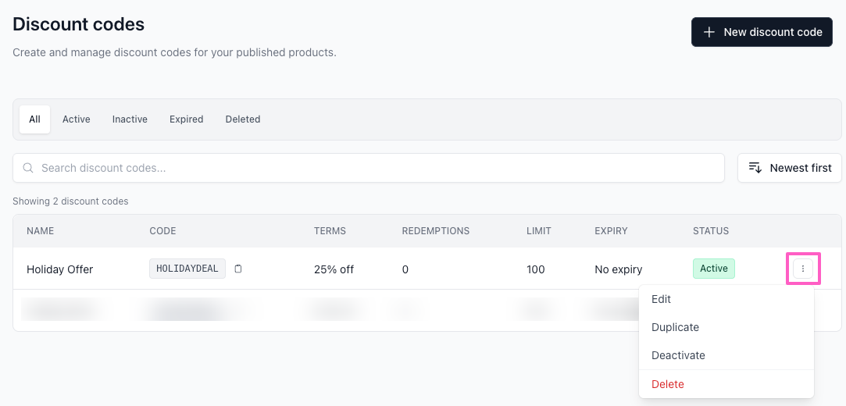Switch to the All tab
The image size is (846, 406).
(x=34, y=119)
